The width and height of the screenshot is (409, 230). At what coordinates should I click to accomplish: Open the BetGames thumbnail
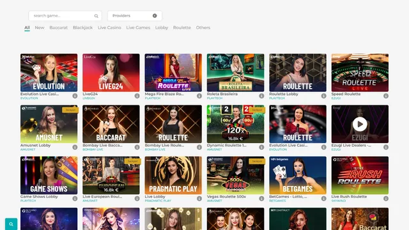tap(298, 175)
